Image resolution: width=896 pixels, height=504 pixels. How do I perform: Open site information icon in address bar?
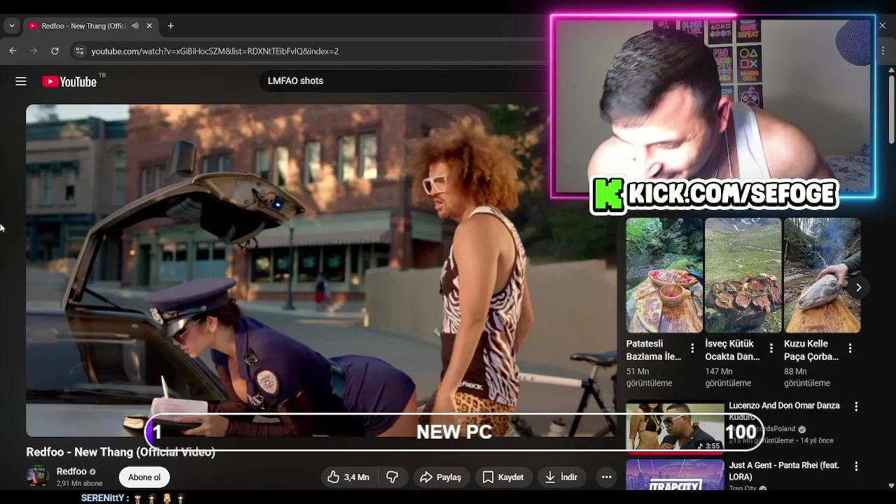pyautogui.click(x=79, y=51)
